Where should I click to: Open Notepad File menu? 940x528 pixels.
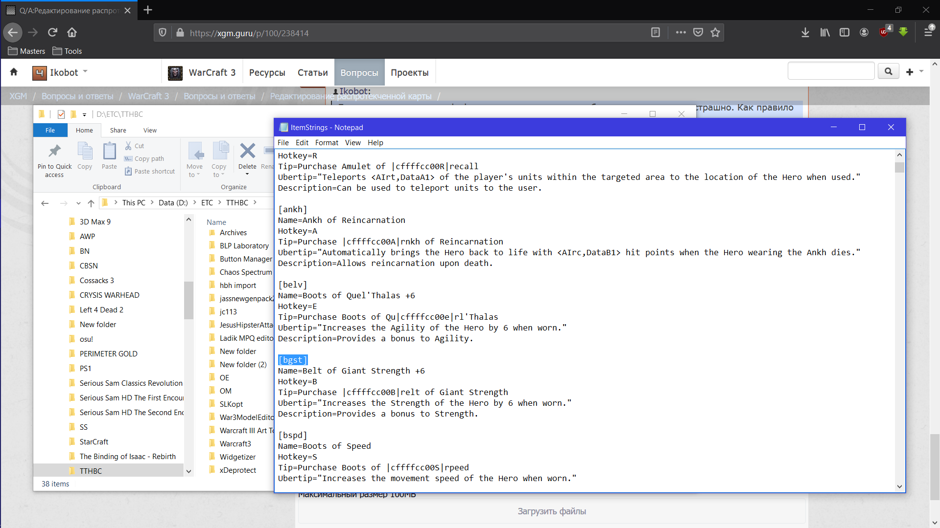point(283,143)
